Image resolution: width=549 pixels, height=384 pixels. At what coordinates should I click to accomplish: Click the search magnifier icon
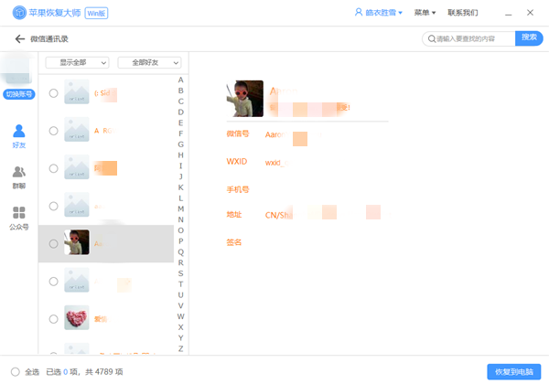(x=431, y=38)
